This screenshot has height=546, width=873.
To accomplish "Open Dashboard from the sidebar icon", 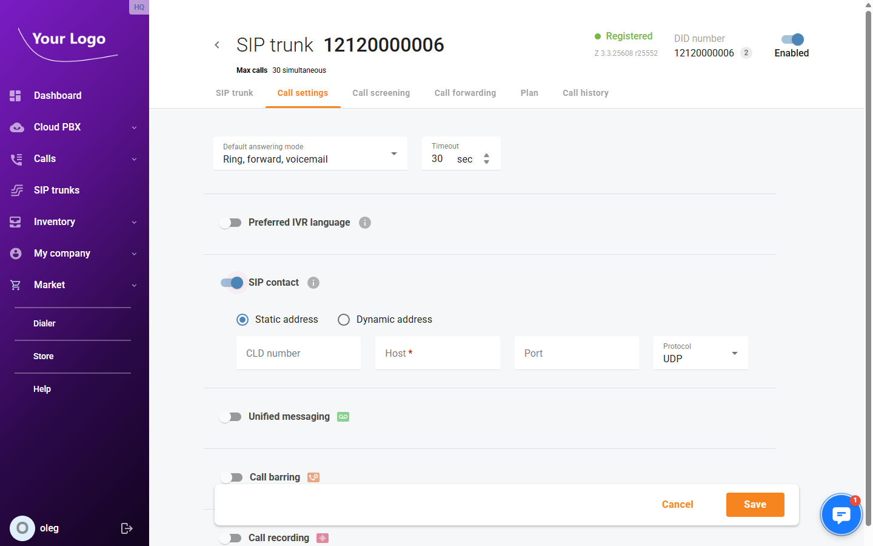I will (16, 95).
